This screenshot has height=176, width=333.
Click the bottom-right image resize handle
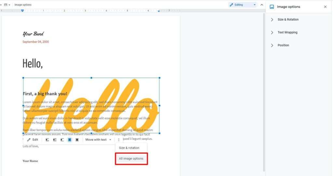point(159,133)
